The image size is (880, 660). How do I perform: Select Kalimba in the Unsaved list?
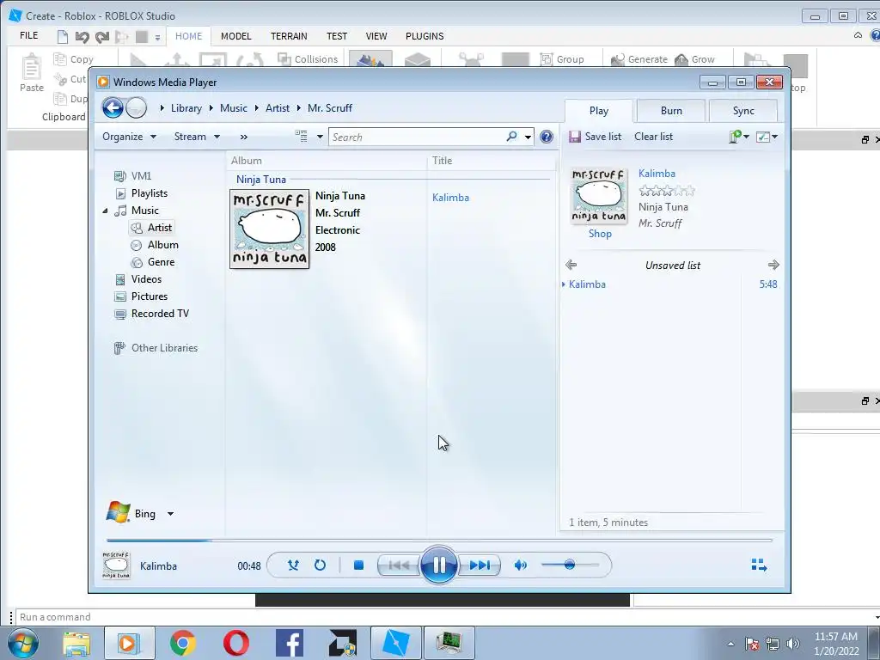[670, 284]
